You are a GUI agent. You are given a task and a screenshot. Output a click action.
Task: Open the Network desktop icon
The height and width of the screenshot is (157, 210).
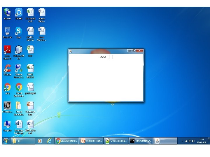click(7, 14)
